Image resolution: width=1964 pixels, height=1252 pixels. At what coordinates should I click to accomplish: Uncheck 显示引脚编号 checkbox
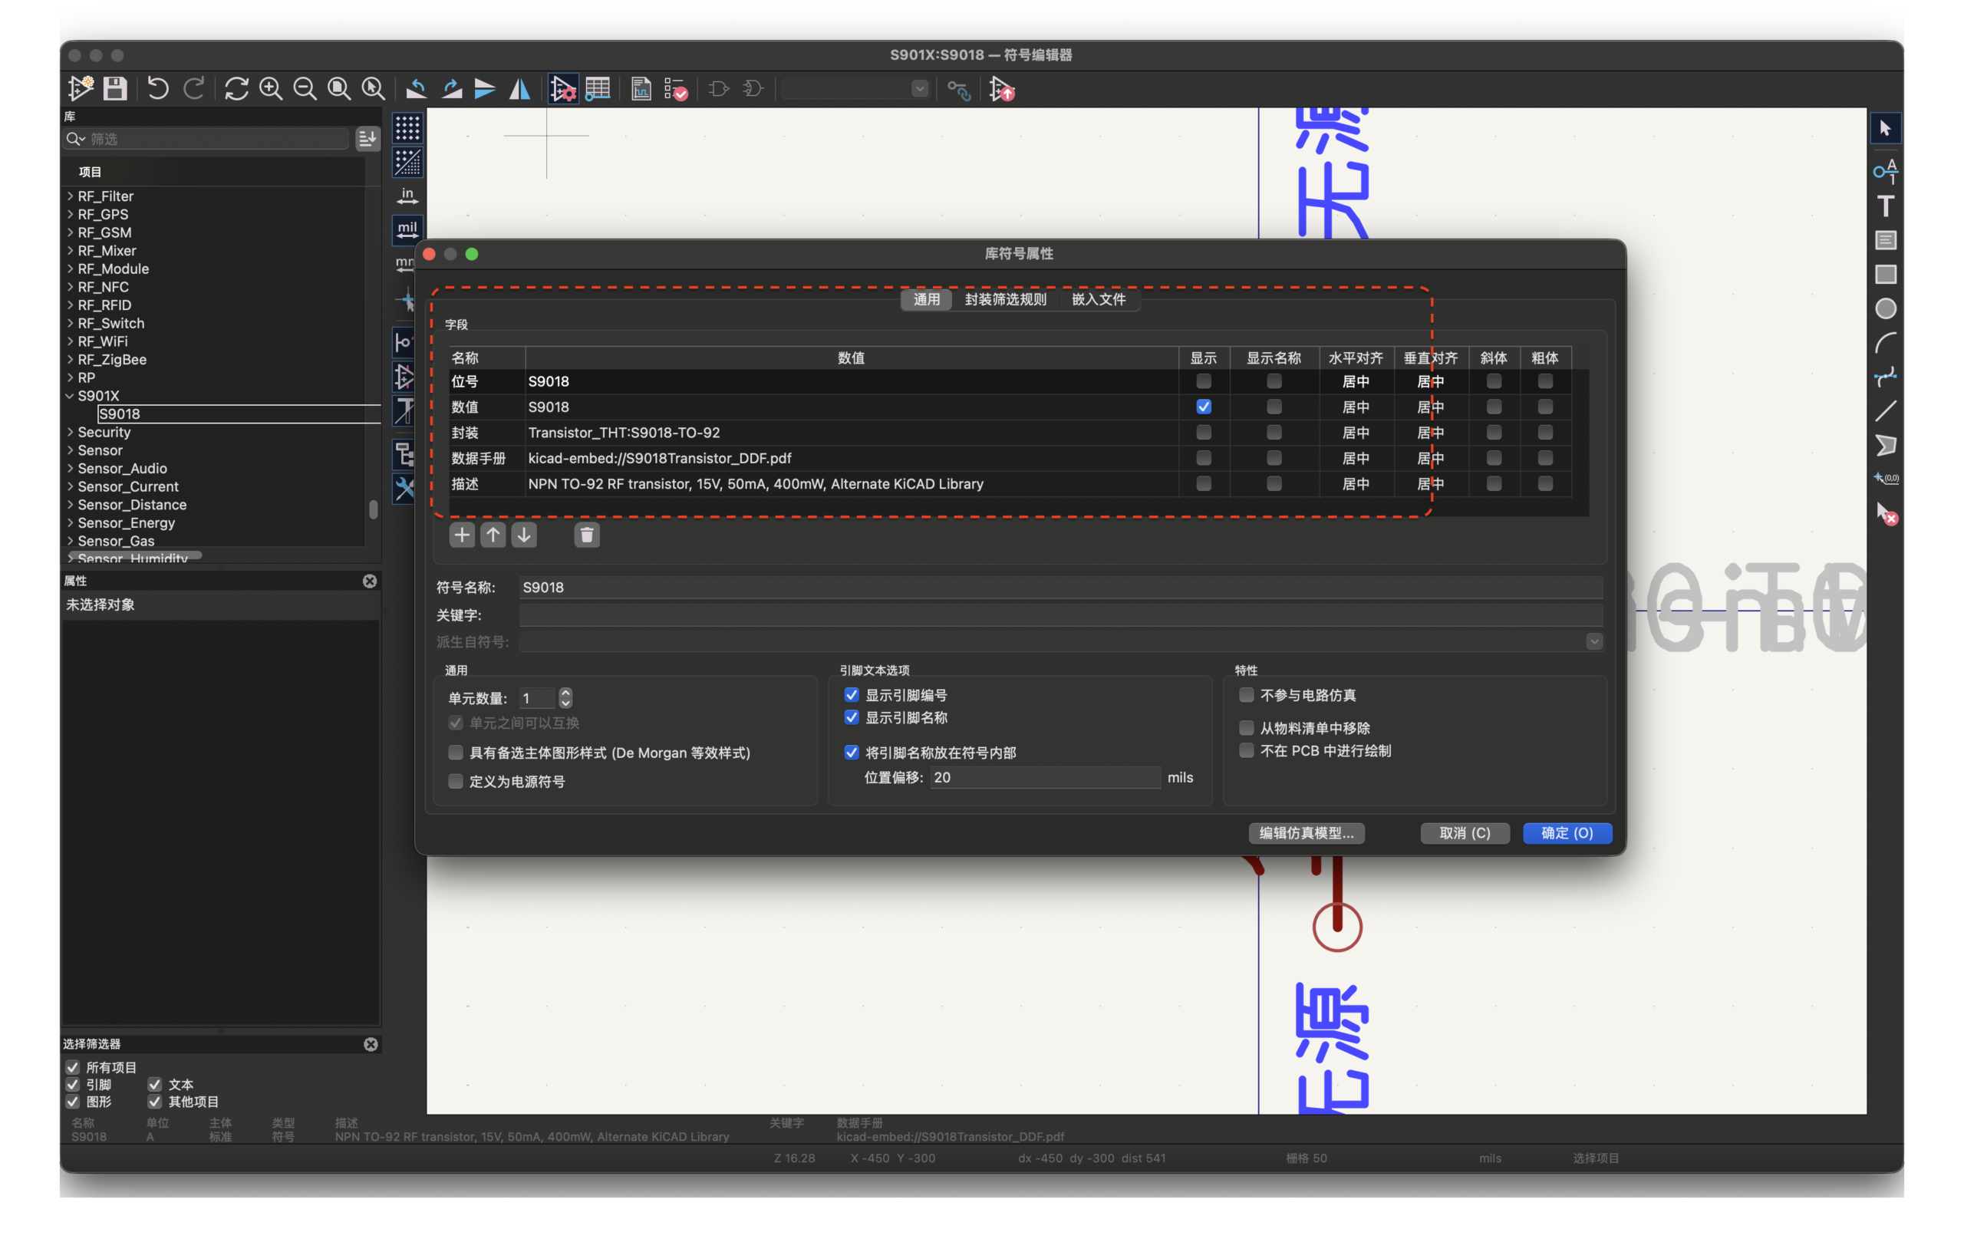[852, 695]
